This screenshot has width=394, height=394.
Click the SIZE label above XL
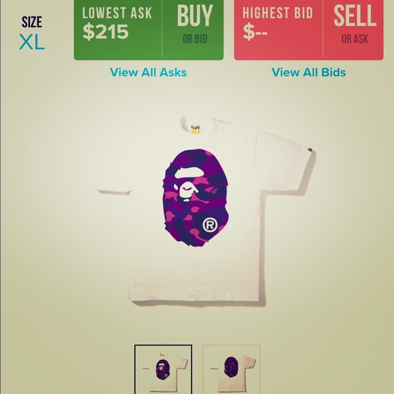coord(32,22)
